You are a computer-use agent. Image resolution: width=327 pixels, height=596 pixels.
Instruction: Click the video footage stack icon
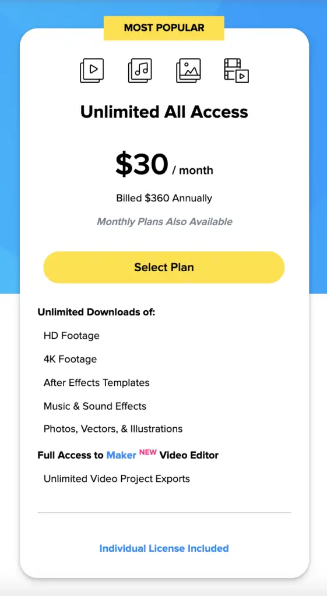(x=92, y=70)
